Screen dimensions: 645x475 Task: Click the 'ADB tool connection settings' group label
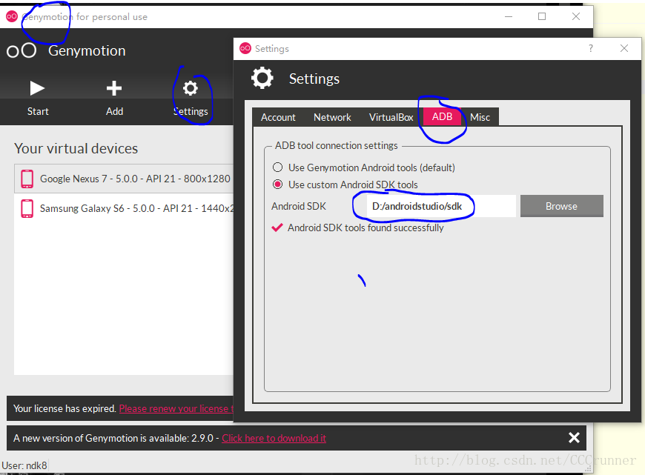click(337, 145)
